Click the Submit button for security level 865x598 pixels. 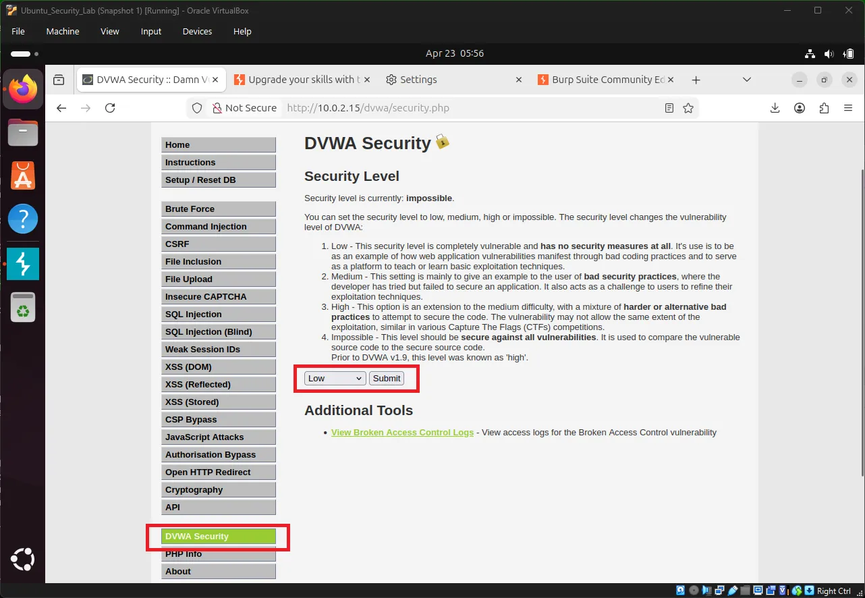click(x=386, y=378)
